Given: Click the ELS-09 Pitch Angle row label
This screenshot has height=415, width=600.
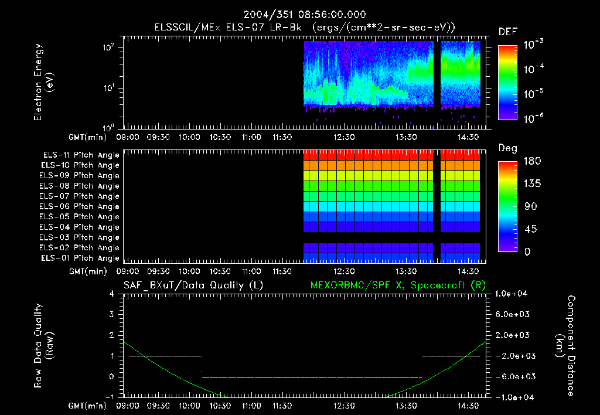Looking at the screenshot, I should coord(80,176).
